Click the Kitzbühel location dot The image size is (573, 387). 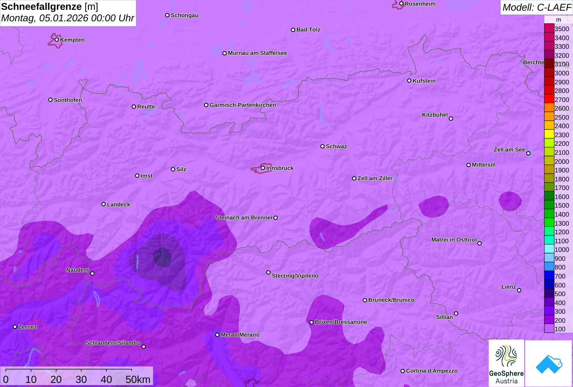pyautogui.click(x=451, y=119)
